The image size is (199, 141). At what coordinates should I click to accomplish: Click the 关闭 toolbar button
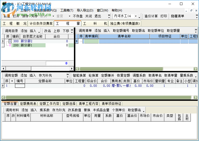click(x=89, y=16)
